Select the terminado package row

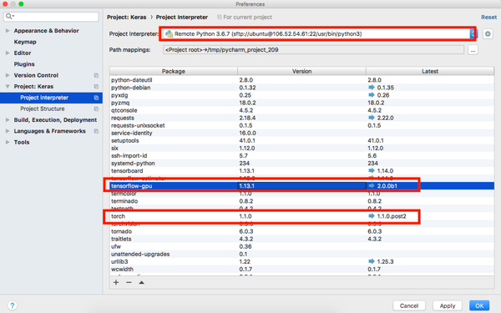(302, 201)
